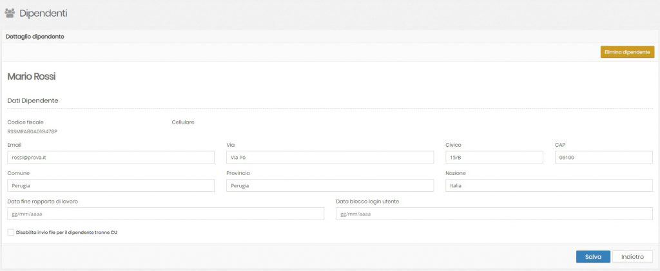
Task: Click the Mario Rossi employee name heading
Action: tap(32, 77)
